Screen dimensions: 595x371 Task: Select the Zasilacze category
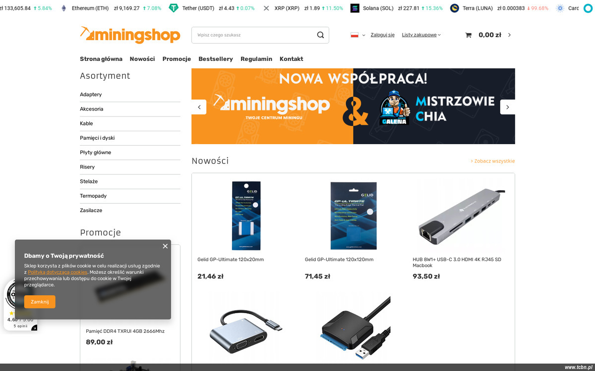click(x=130, y=211)
